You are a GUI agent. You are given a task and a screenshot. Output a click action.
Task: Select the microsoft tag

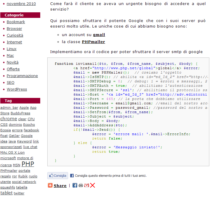(8, 158)
